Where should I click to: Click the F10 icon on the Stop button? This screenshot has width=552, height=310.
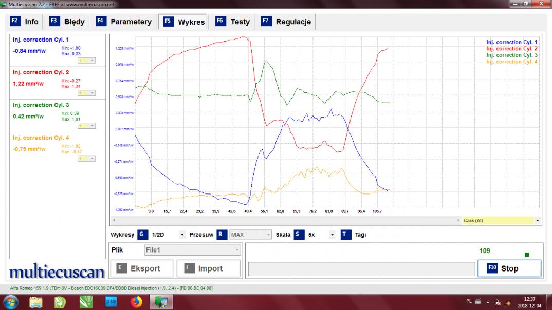pyautogui.click(x=492, y=268)
